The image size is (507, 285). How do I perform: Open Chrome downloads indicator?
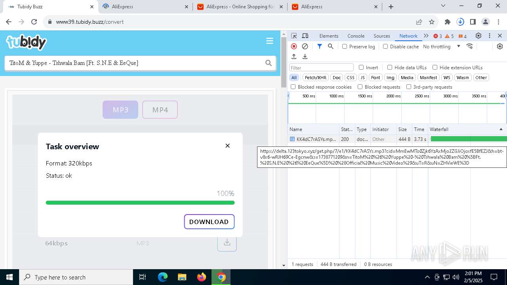460,22
